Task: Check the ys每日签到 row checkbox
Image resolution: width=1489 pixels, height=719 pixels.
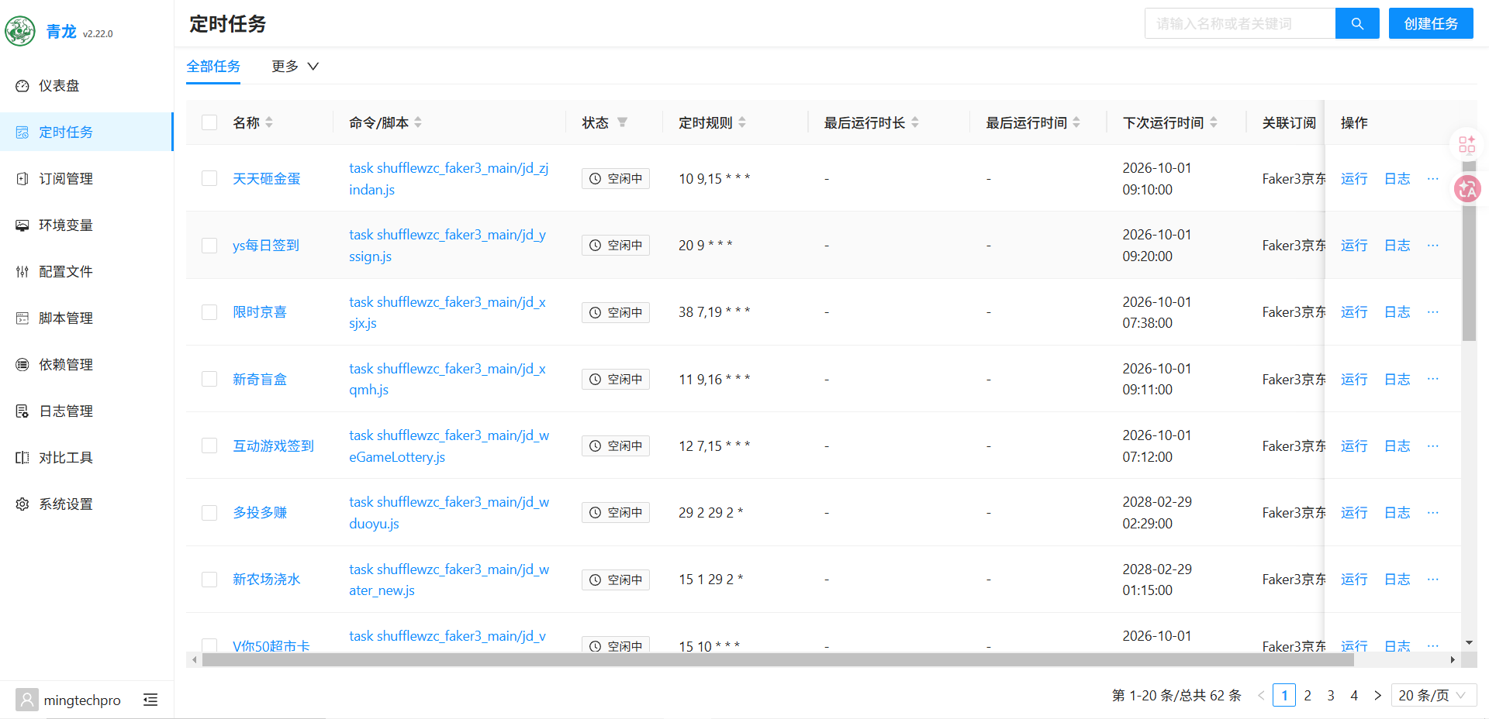Action: point(209,246)
